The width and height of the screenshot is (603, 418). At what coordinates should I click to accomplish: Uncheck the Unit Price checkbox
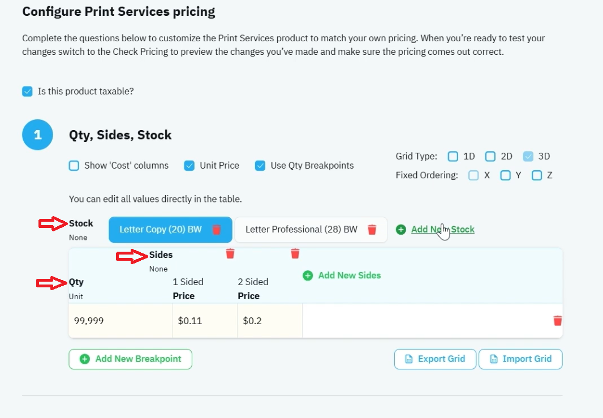(x=189, y=166)
